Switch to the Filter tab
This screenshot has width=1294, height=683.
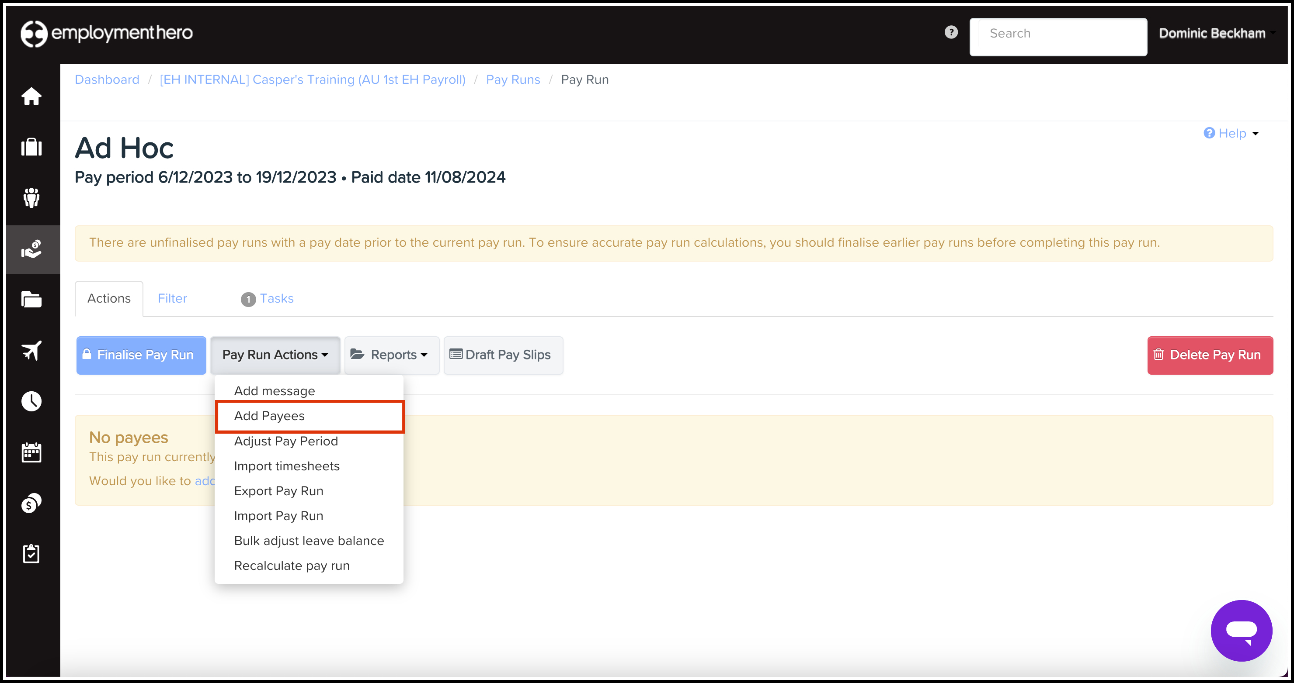tap(172, 299)
